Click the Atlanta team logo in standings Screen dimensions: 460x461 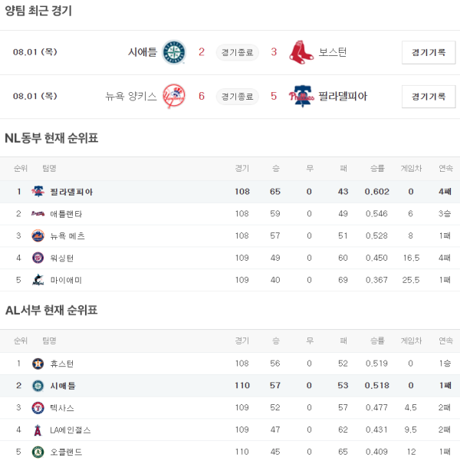(x=38, y=213)
